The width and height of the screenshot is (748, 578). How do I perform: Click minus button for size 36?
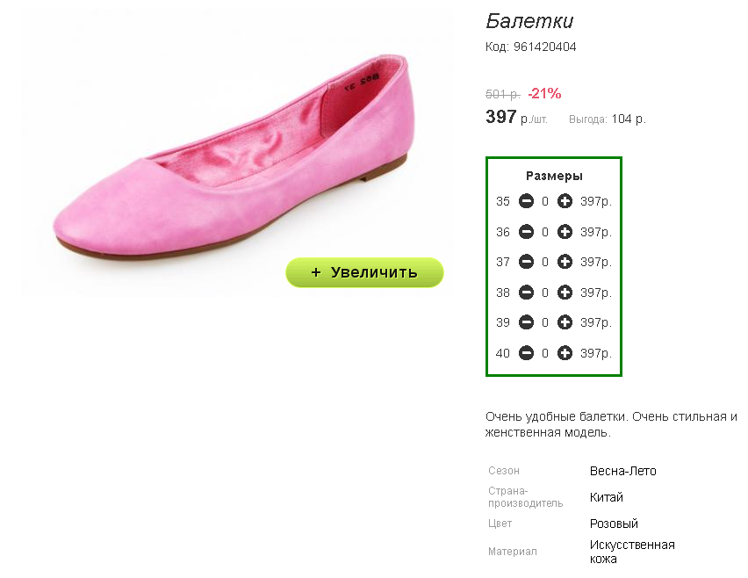click(526, 232)
